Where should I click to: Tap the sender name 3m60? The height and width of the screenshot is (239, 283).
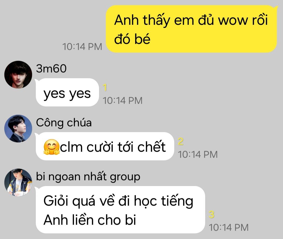51,69
